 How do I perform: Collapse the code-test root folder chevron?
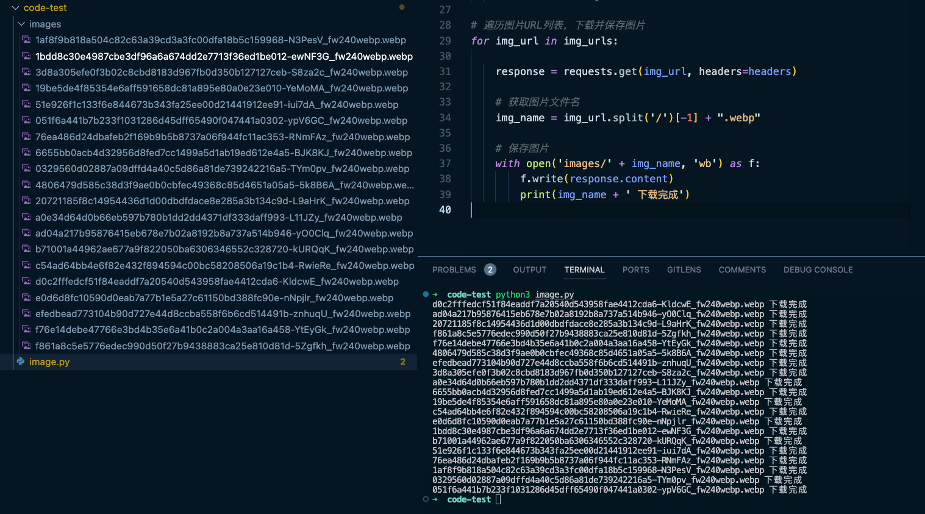click(x=15, y=8)
